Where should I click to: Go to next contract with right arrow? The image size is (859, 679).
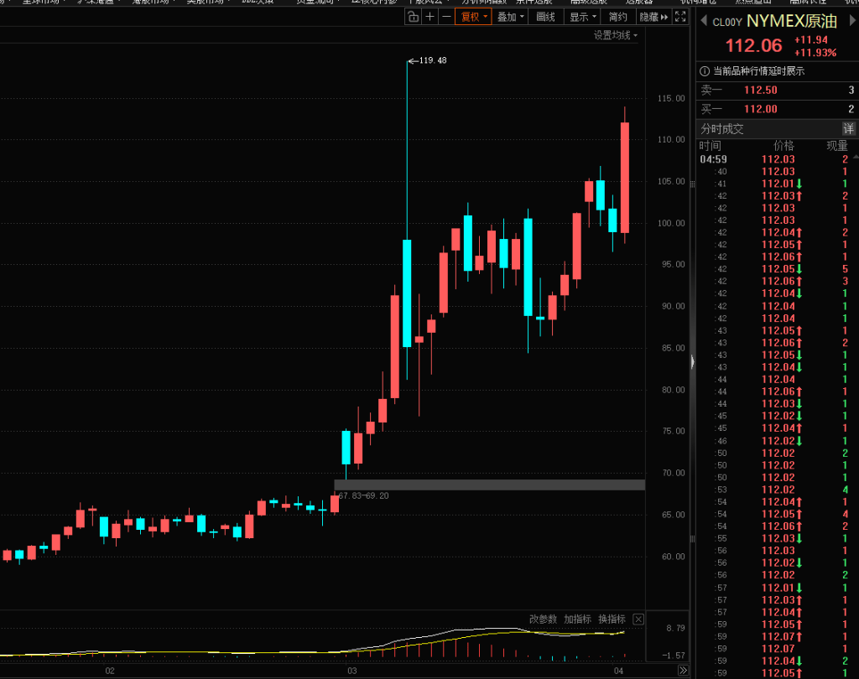[x=851, y=21]
